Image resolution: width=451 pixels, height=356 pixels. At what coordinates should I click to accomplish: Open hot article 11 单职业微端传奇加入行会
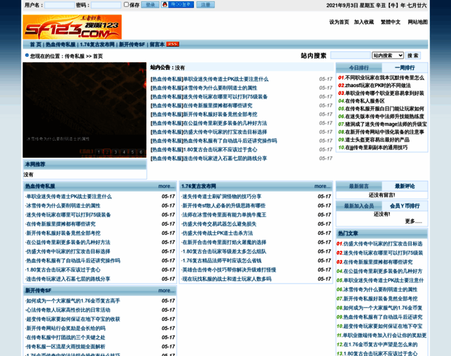tap(385, 336)
